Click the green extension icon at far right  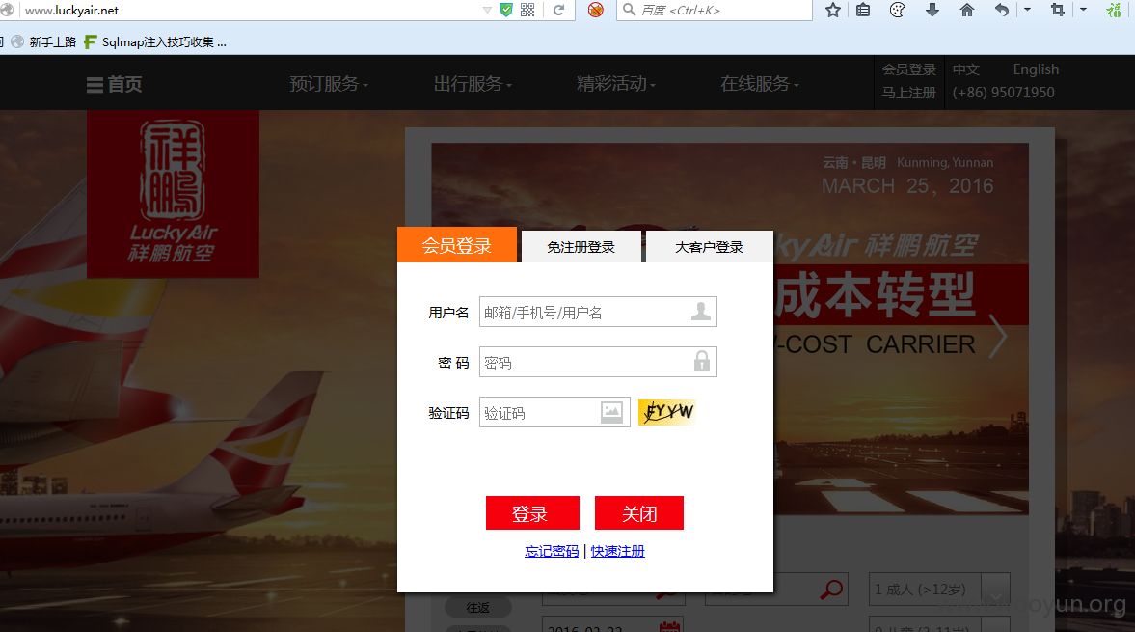pos(1114,11)
